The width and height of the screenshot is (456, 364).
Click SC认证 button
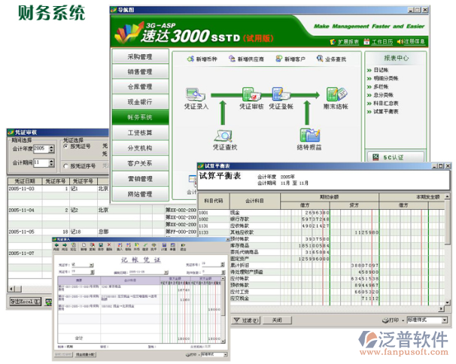(x=395, y=157)
